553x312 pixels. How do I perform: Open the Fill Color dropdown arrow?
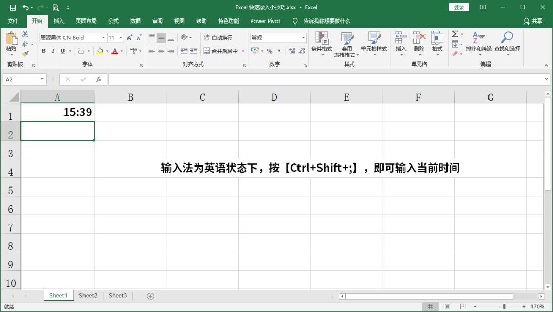[108, 51]
